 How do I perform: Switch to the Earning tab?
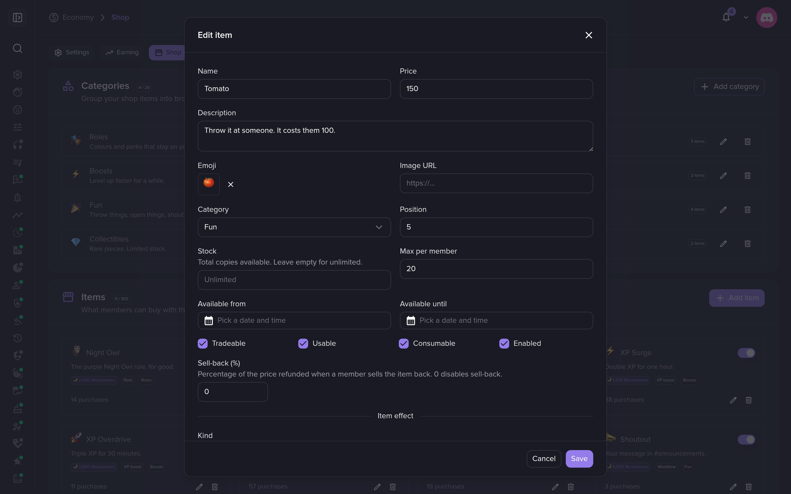(122, 52)
